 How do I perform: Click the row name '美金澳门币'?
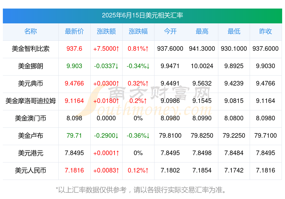(x=30, y=118)
